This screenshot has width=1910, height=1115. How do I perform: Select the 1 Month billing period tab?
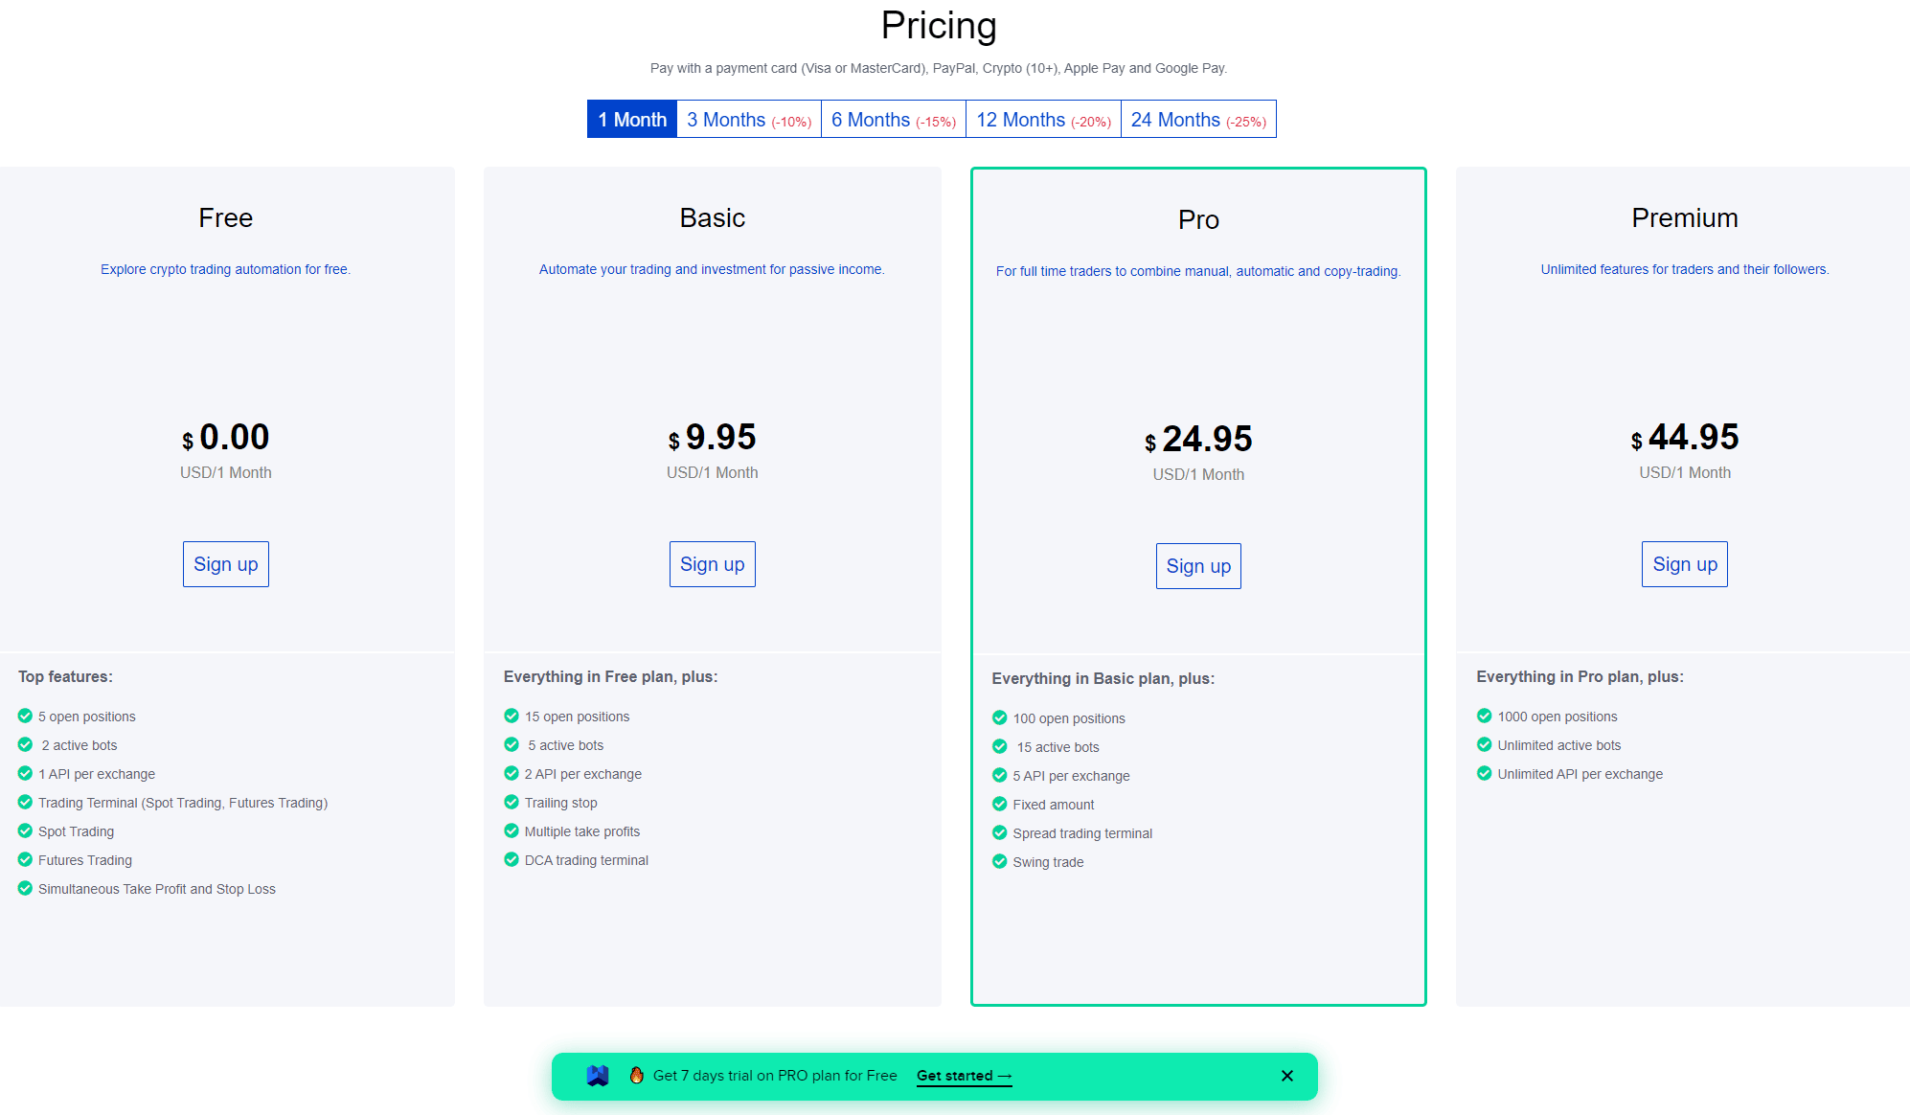coord(629,118)
